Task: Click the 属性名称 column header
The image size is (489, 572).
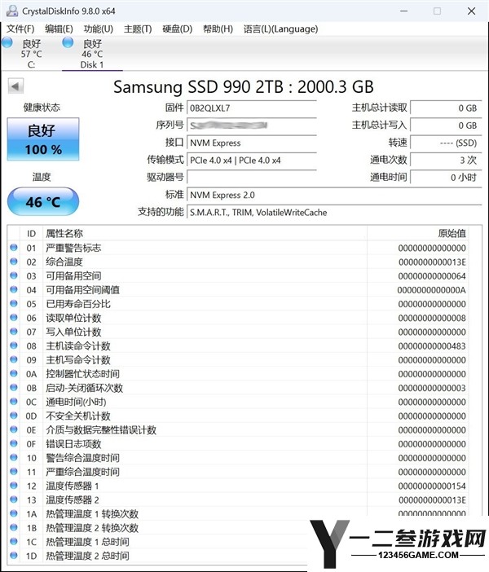Action: (x=205, y=234)
